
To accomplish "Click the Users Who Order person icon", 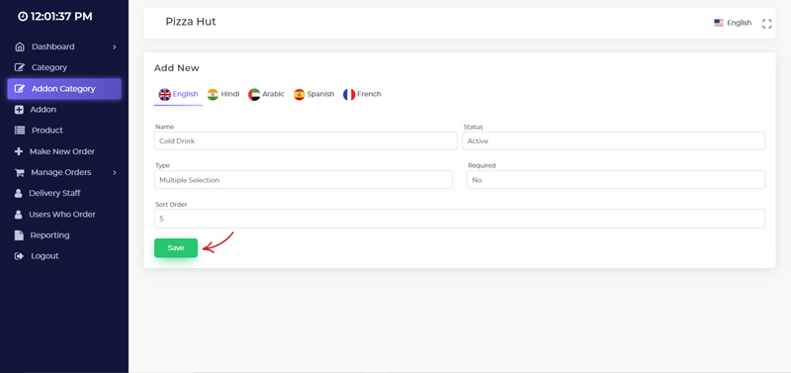I will [x=19, y=215].
